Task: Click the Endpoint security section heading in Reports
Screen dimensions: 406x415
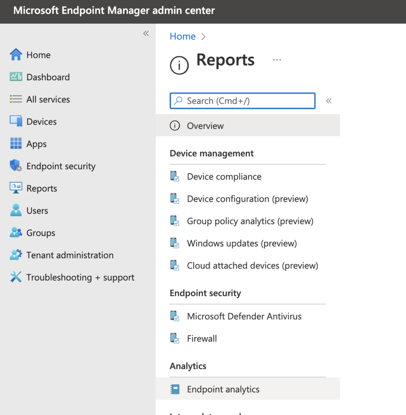Action: click(205, 293)
